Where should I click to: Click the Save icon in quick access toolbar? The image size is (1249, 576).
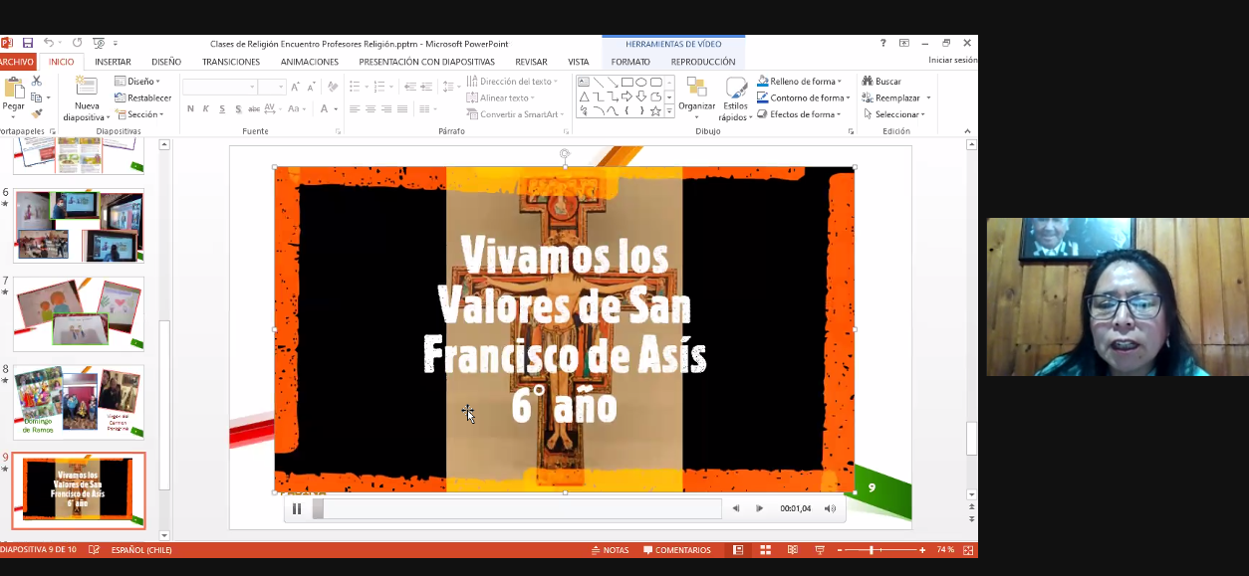tap(27, 43)
